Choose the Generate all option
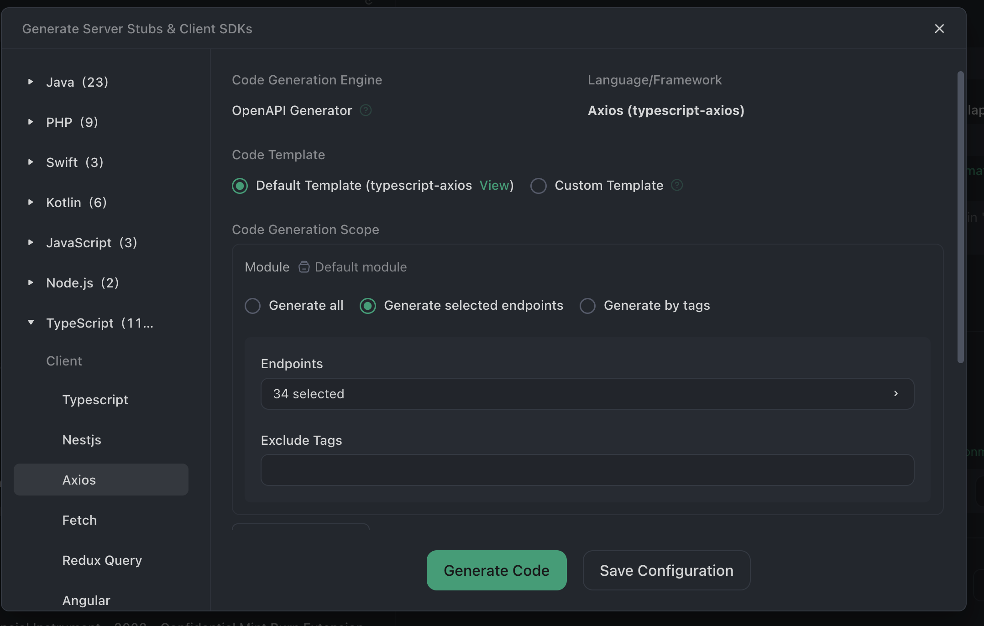This screenshot has width=984, height=626. (253, 306)
